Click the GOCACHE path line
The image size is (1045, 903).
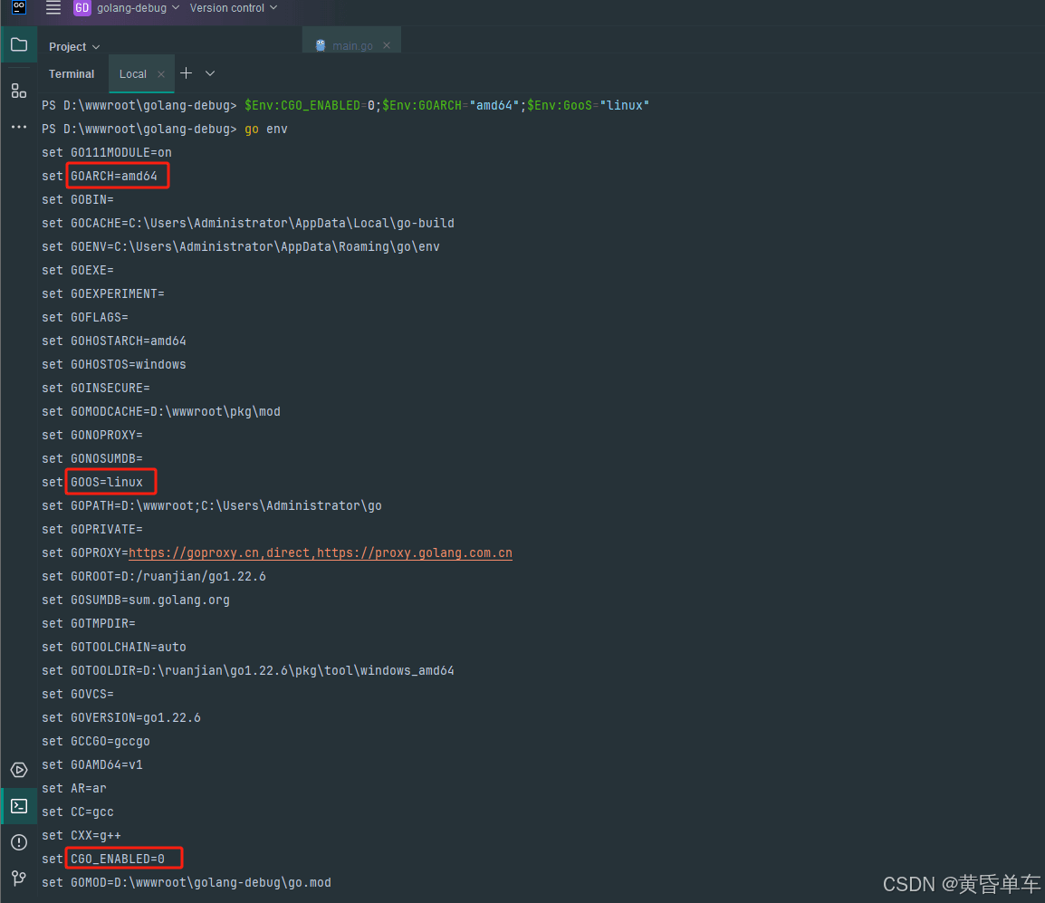pyautogui.click(x=248, y=223)
